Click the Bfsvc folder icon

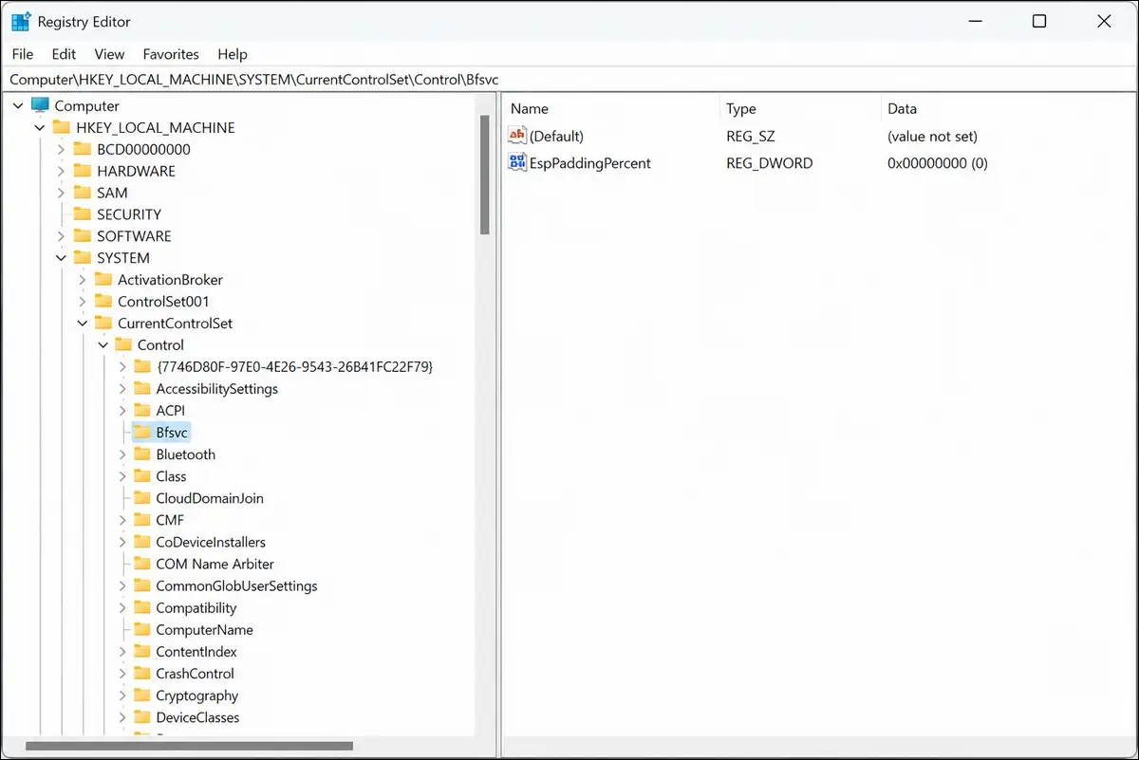tap(142, 433)
